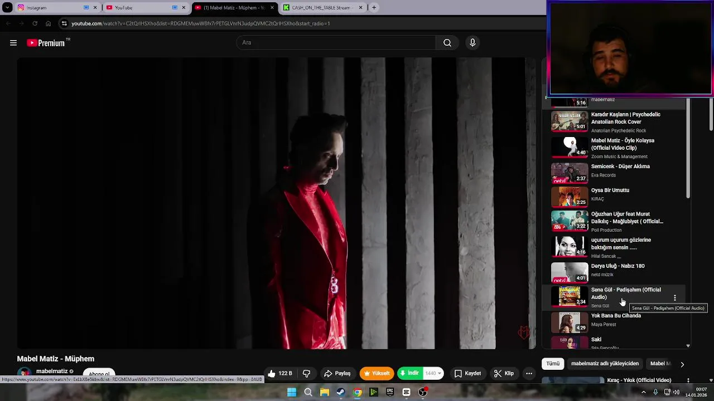Open site information icon beside URL
The width and height of the screenshot is (714, 401).
(x=64, y=23)
